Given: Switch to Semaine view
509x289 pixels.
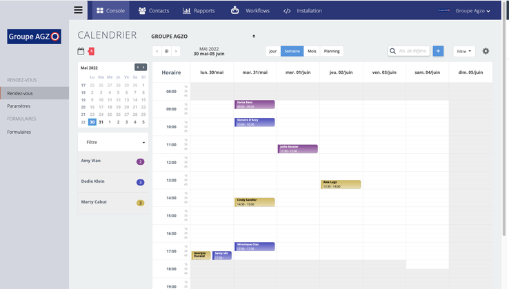Looking at the screenshot, I should (292, 51).
